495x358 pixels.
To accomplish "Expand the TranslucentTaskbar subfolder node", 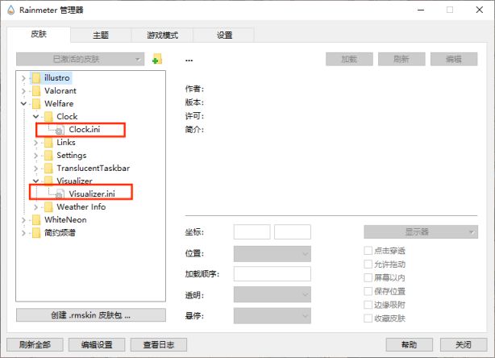I will click(35, 169).
